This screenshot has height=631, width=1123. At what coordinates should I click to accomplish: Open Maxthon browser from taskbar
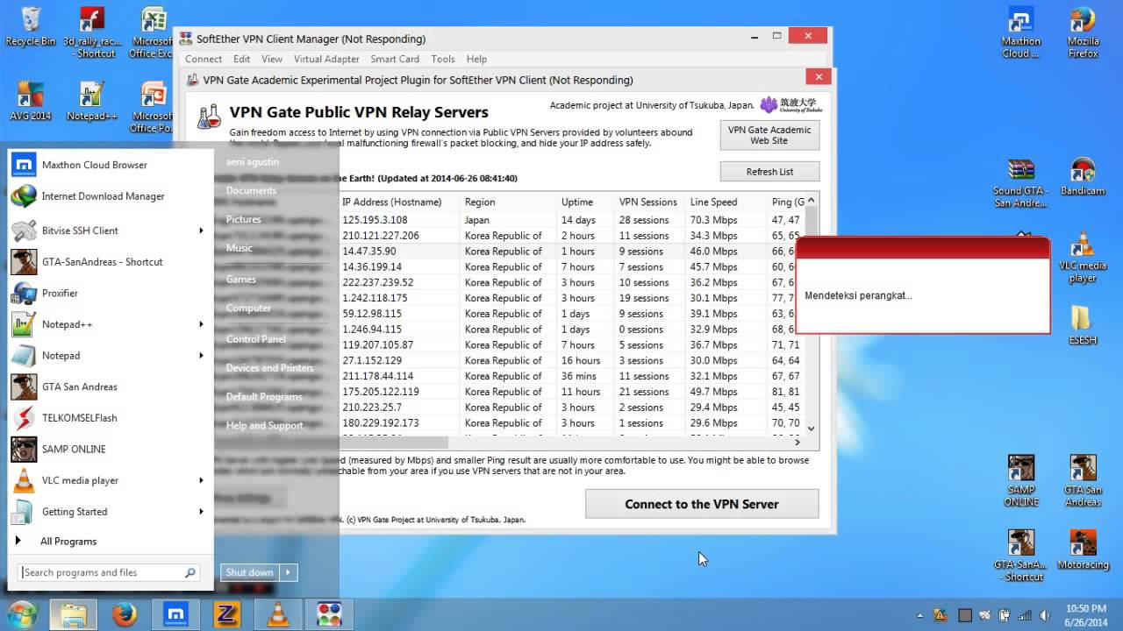(x=175, y=615)
